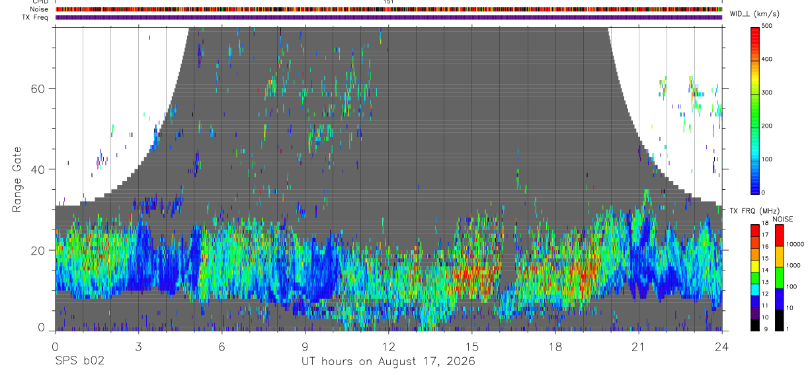Click the black bottom NOISE colorbar segment
The width and height of the screenshot is (812, 375).
[780, 319]
